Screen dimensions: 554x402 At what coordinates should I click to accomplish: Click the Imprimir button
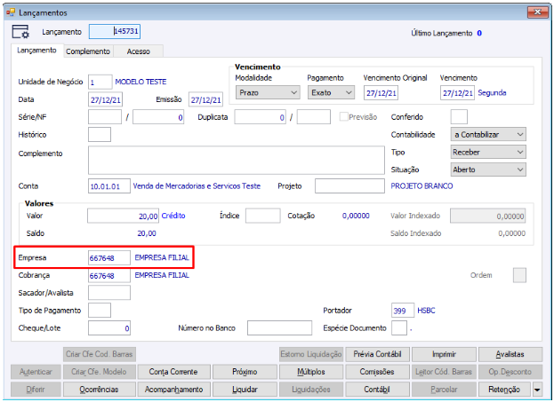(x=444, y=354)
